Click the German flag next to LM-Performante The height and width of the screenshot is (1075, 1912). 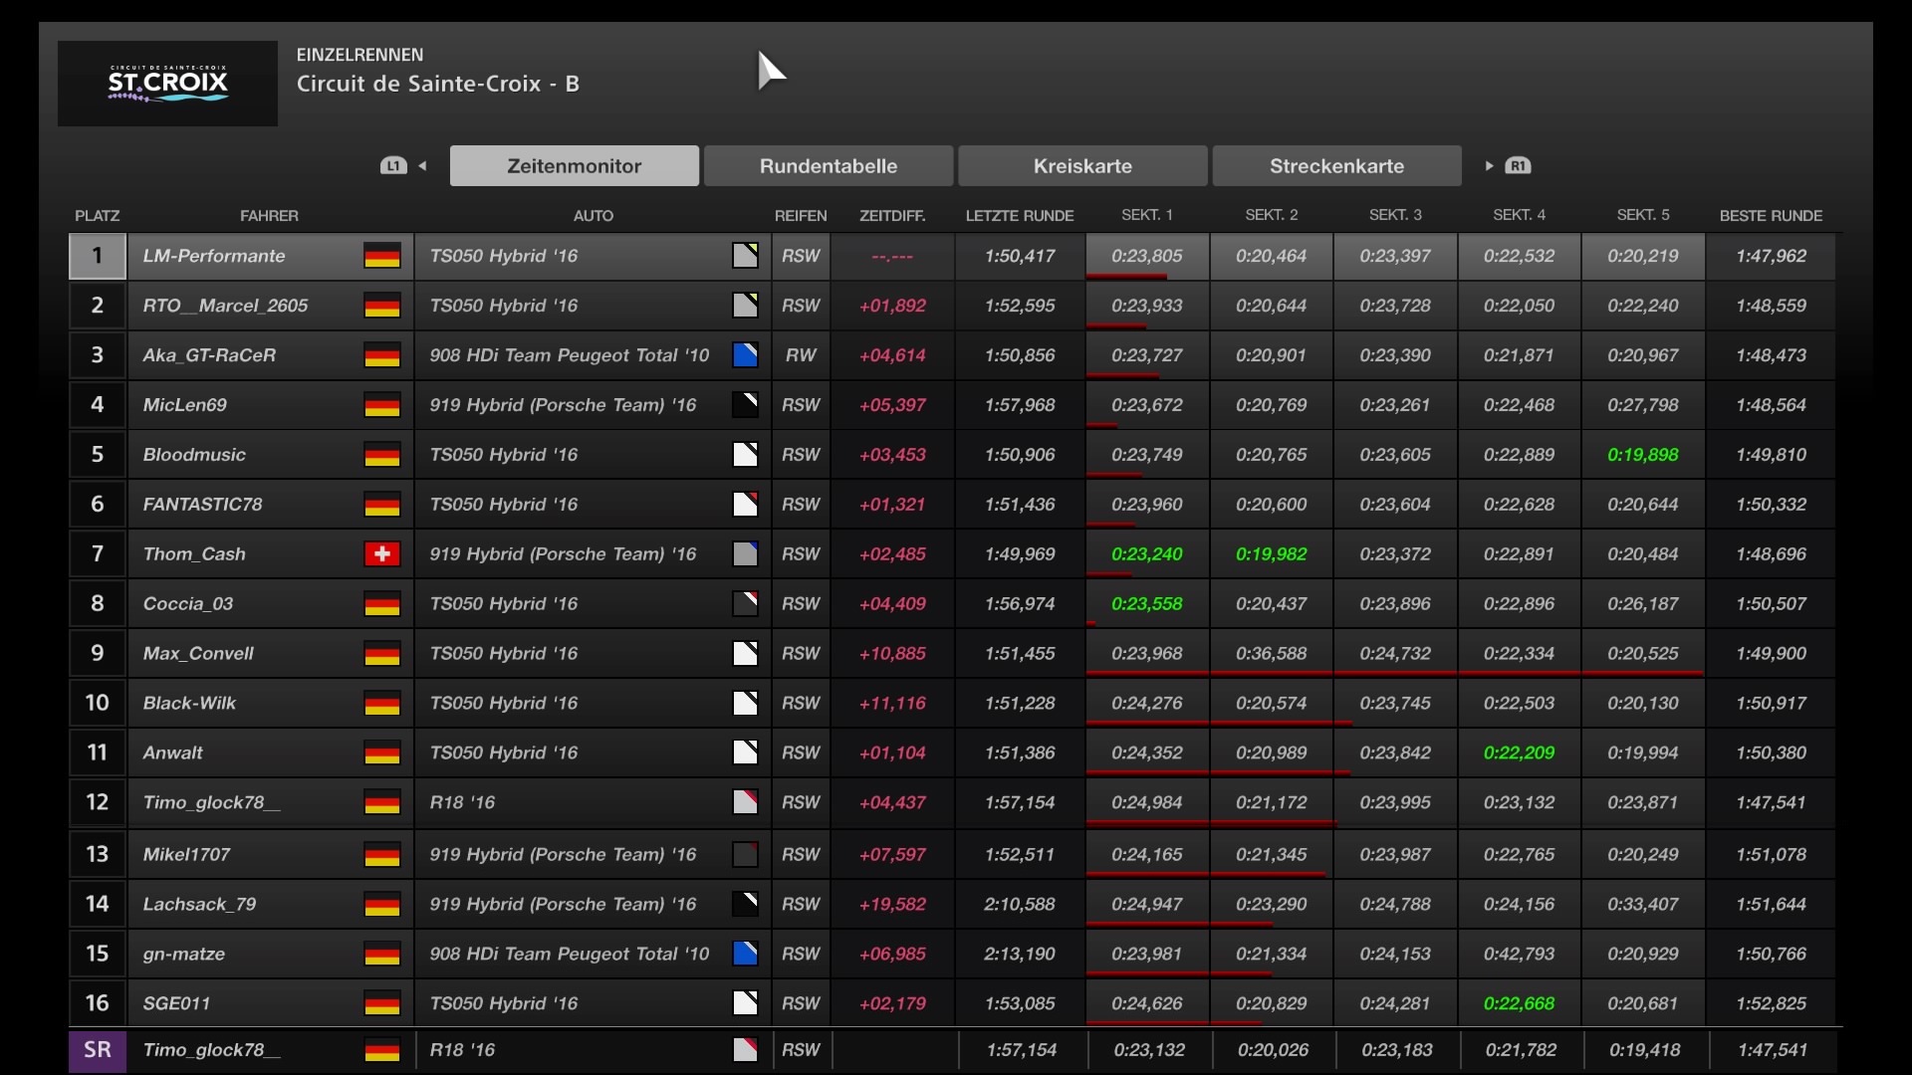(x=381, y=256)
